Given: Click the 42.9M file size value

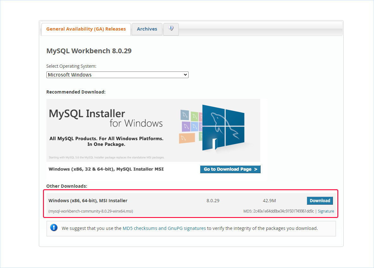Looking at the screenshot, I should click(269, 201).
